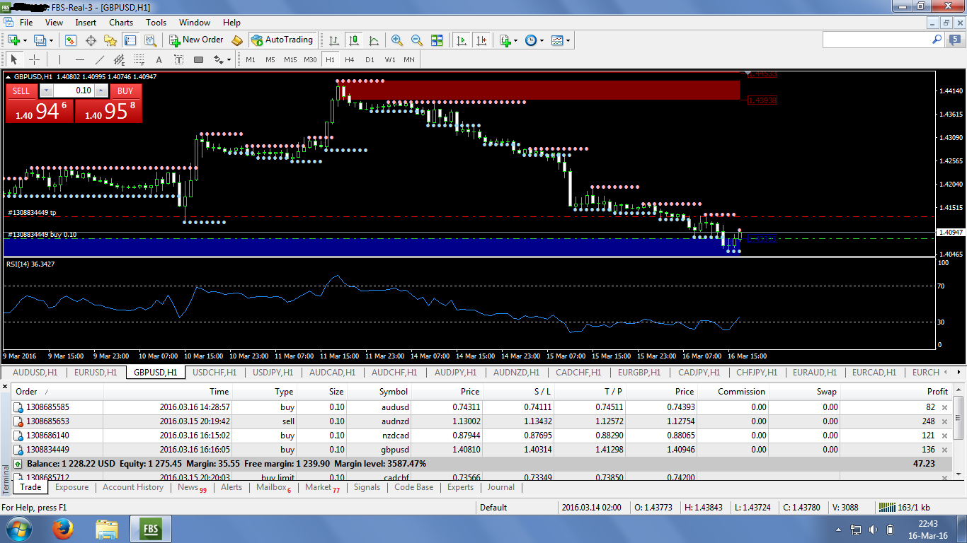Viewport: 967px width, 543px height.
Task: Open Firefox from the taskbar
Action: (62, 529)
